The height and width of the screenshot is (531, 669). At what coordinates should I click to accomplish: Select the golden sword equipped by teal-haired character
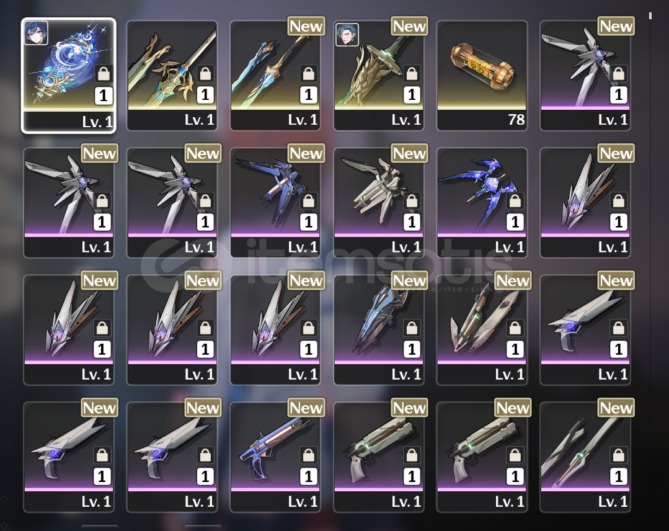[x=378, y=76]
